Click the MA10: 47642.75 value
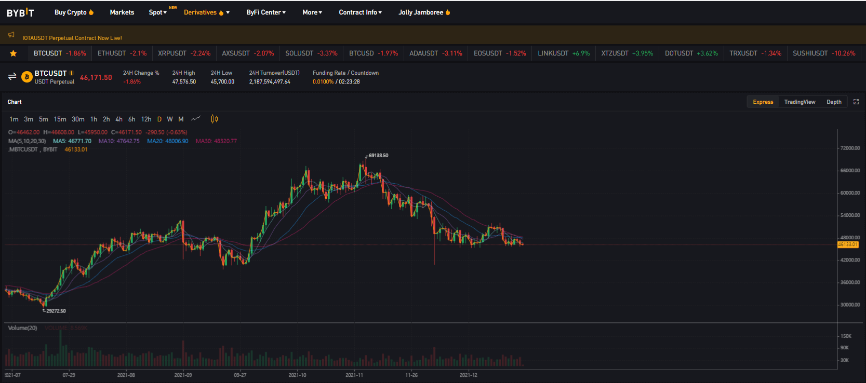The image size is (866, 383). click(119, 141)
